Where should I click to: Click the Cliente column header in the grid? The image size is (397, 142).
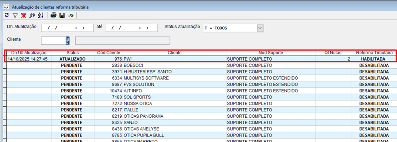point(175,53)
